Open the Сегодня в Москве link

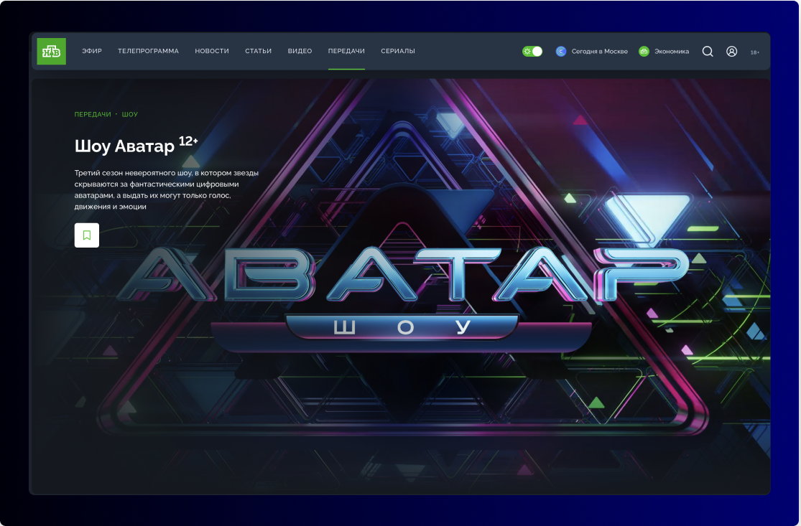coord(599,51)
